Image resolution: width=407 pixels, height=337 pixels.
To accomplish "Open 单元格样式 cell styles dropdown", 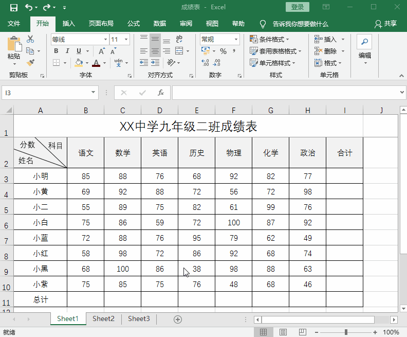I will pyautogui.click(x=272, y=63).
